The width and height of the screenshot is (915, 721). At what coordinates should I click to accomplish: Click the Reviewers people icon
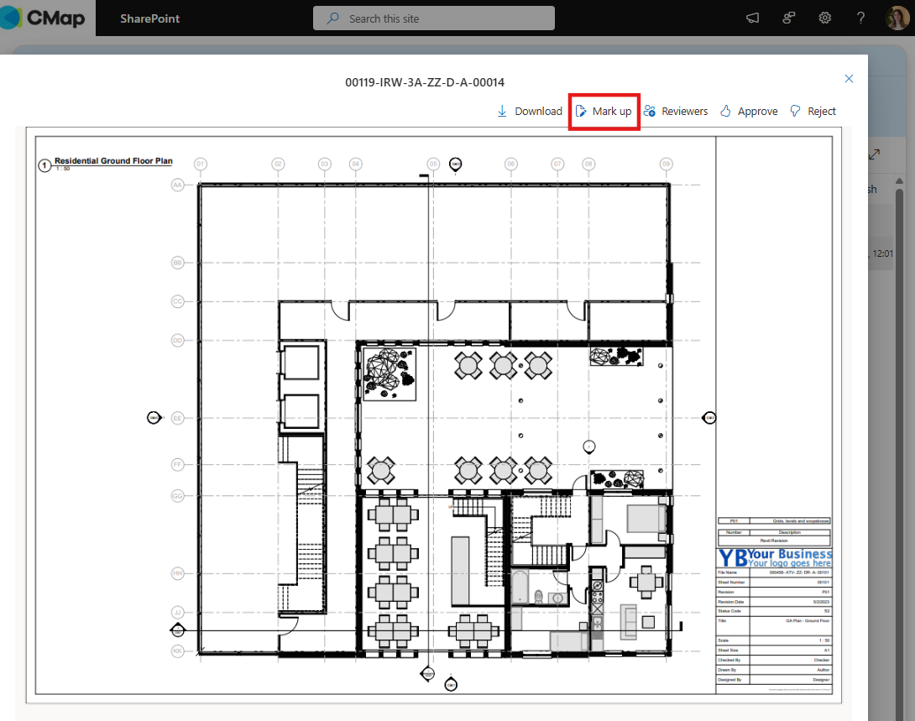[x=650, y=111]
